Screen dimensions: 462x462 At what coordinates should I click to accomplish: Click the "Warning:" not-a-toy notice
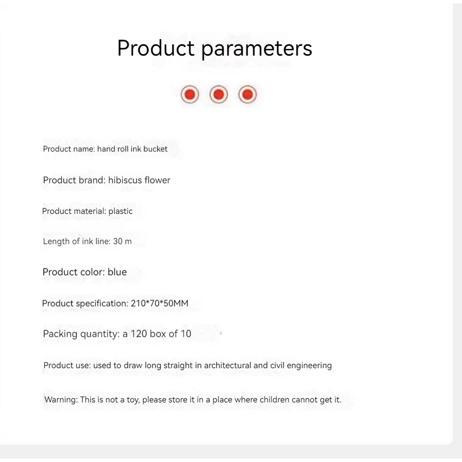coord(193,399)
